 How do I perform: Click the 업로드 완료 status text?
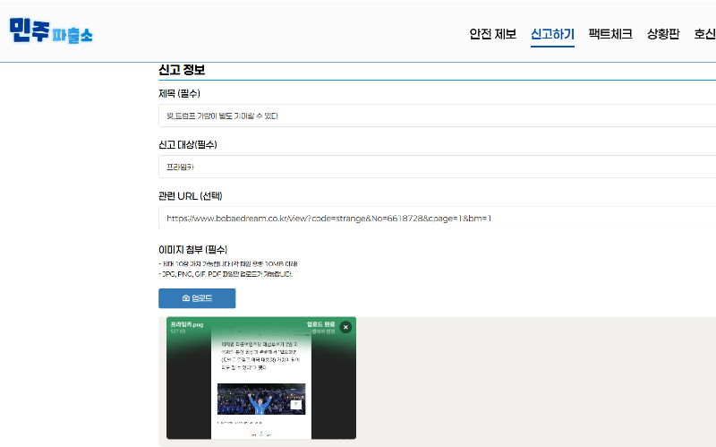[320, 324]
